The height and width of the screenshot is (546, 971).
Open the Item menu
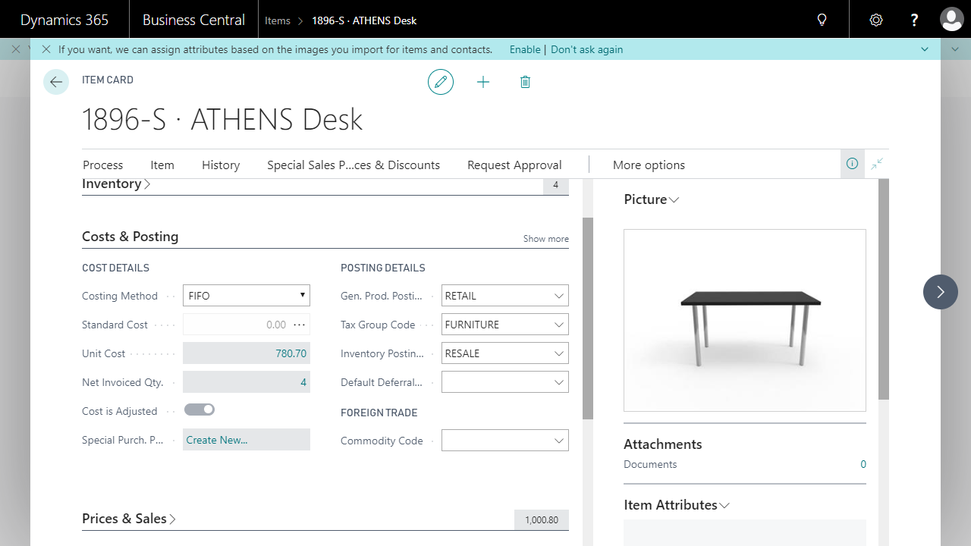point(162,165)
